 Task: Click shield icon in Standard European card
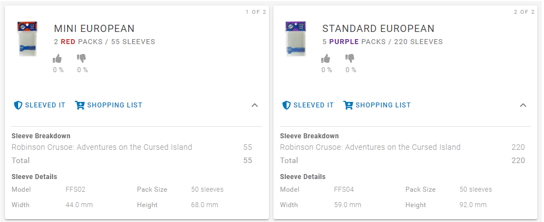pos(287,105)
